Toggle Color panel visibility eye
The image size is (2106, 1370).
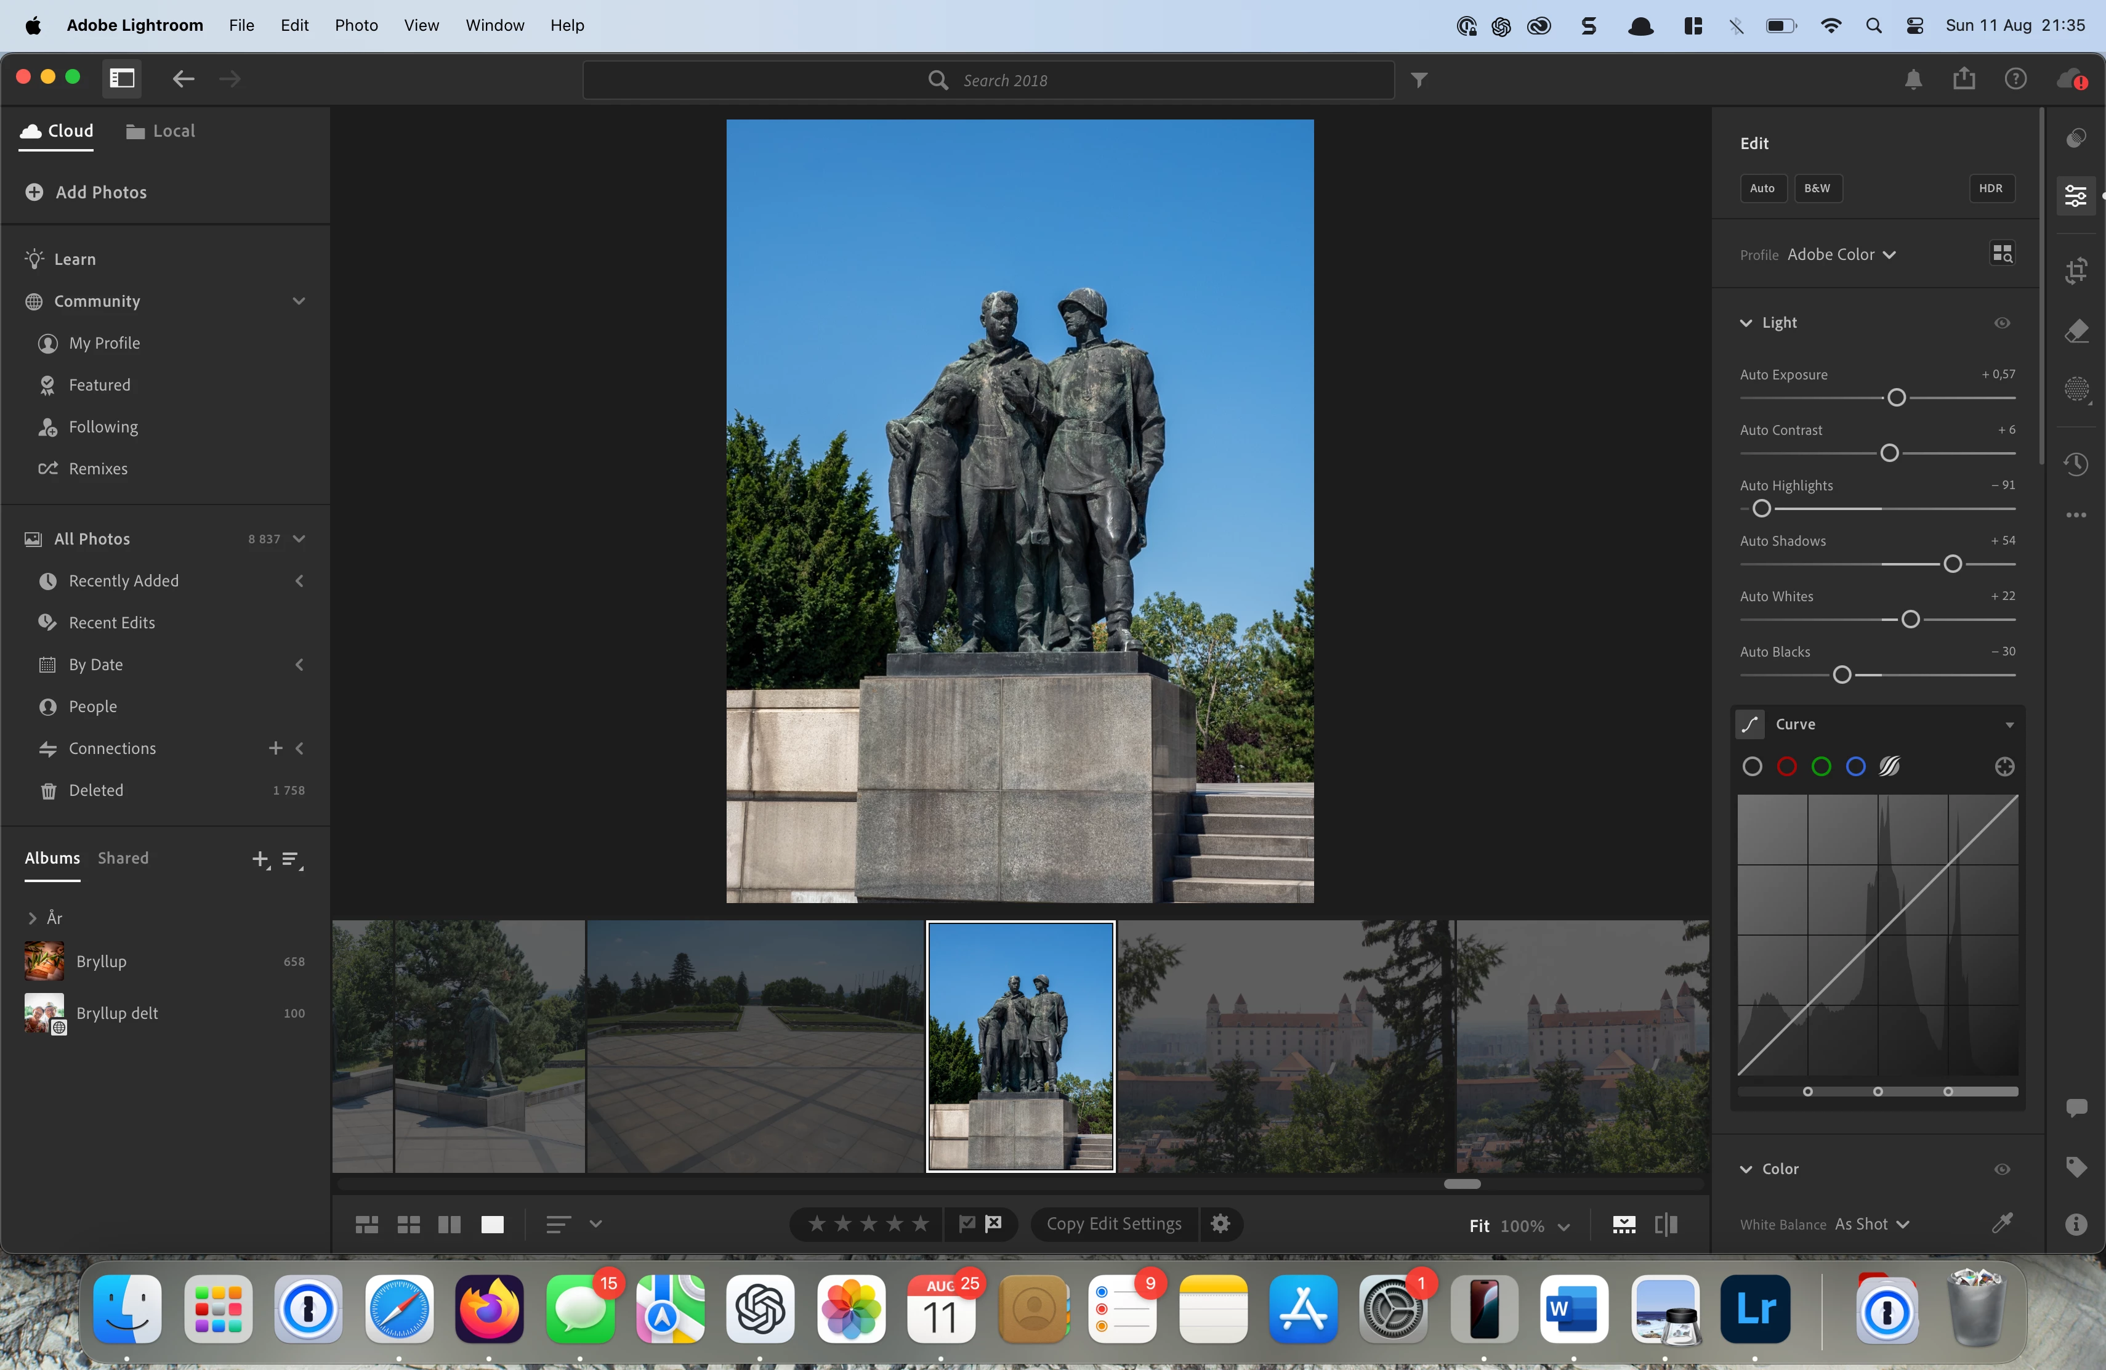(x=2001, y=1169)
